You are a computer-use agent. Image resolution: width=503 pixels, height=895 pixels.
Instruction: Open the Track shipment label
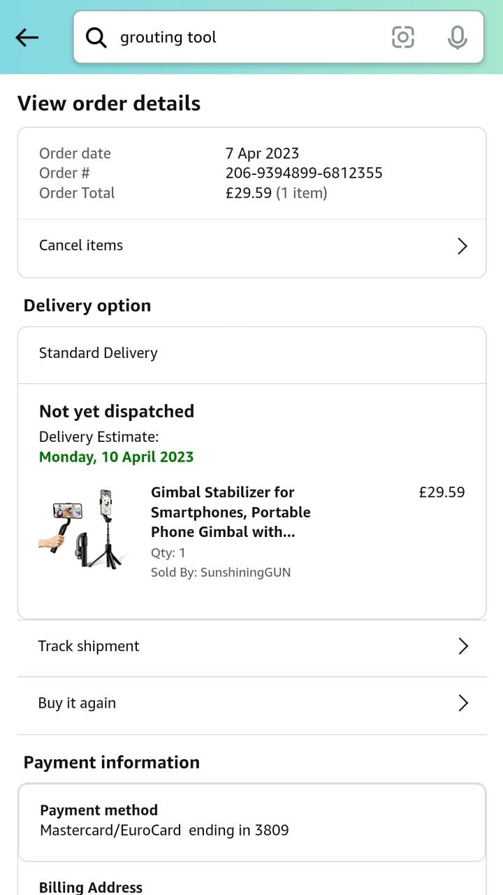89,646
